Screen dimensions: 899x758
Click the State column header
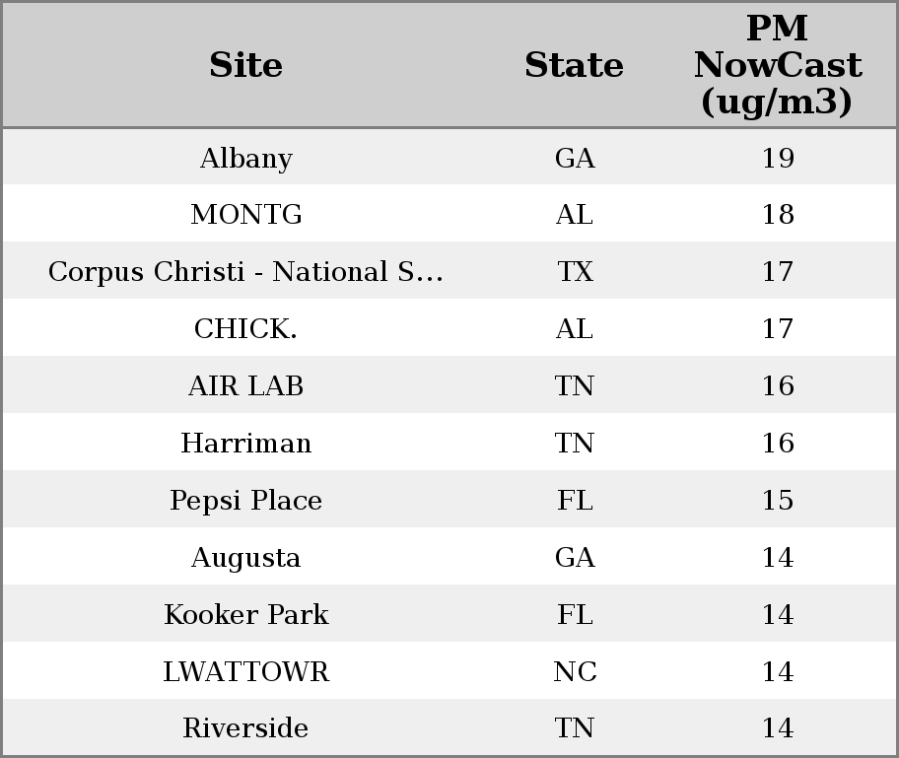tap(574, 65)
